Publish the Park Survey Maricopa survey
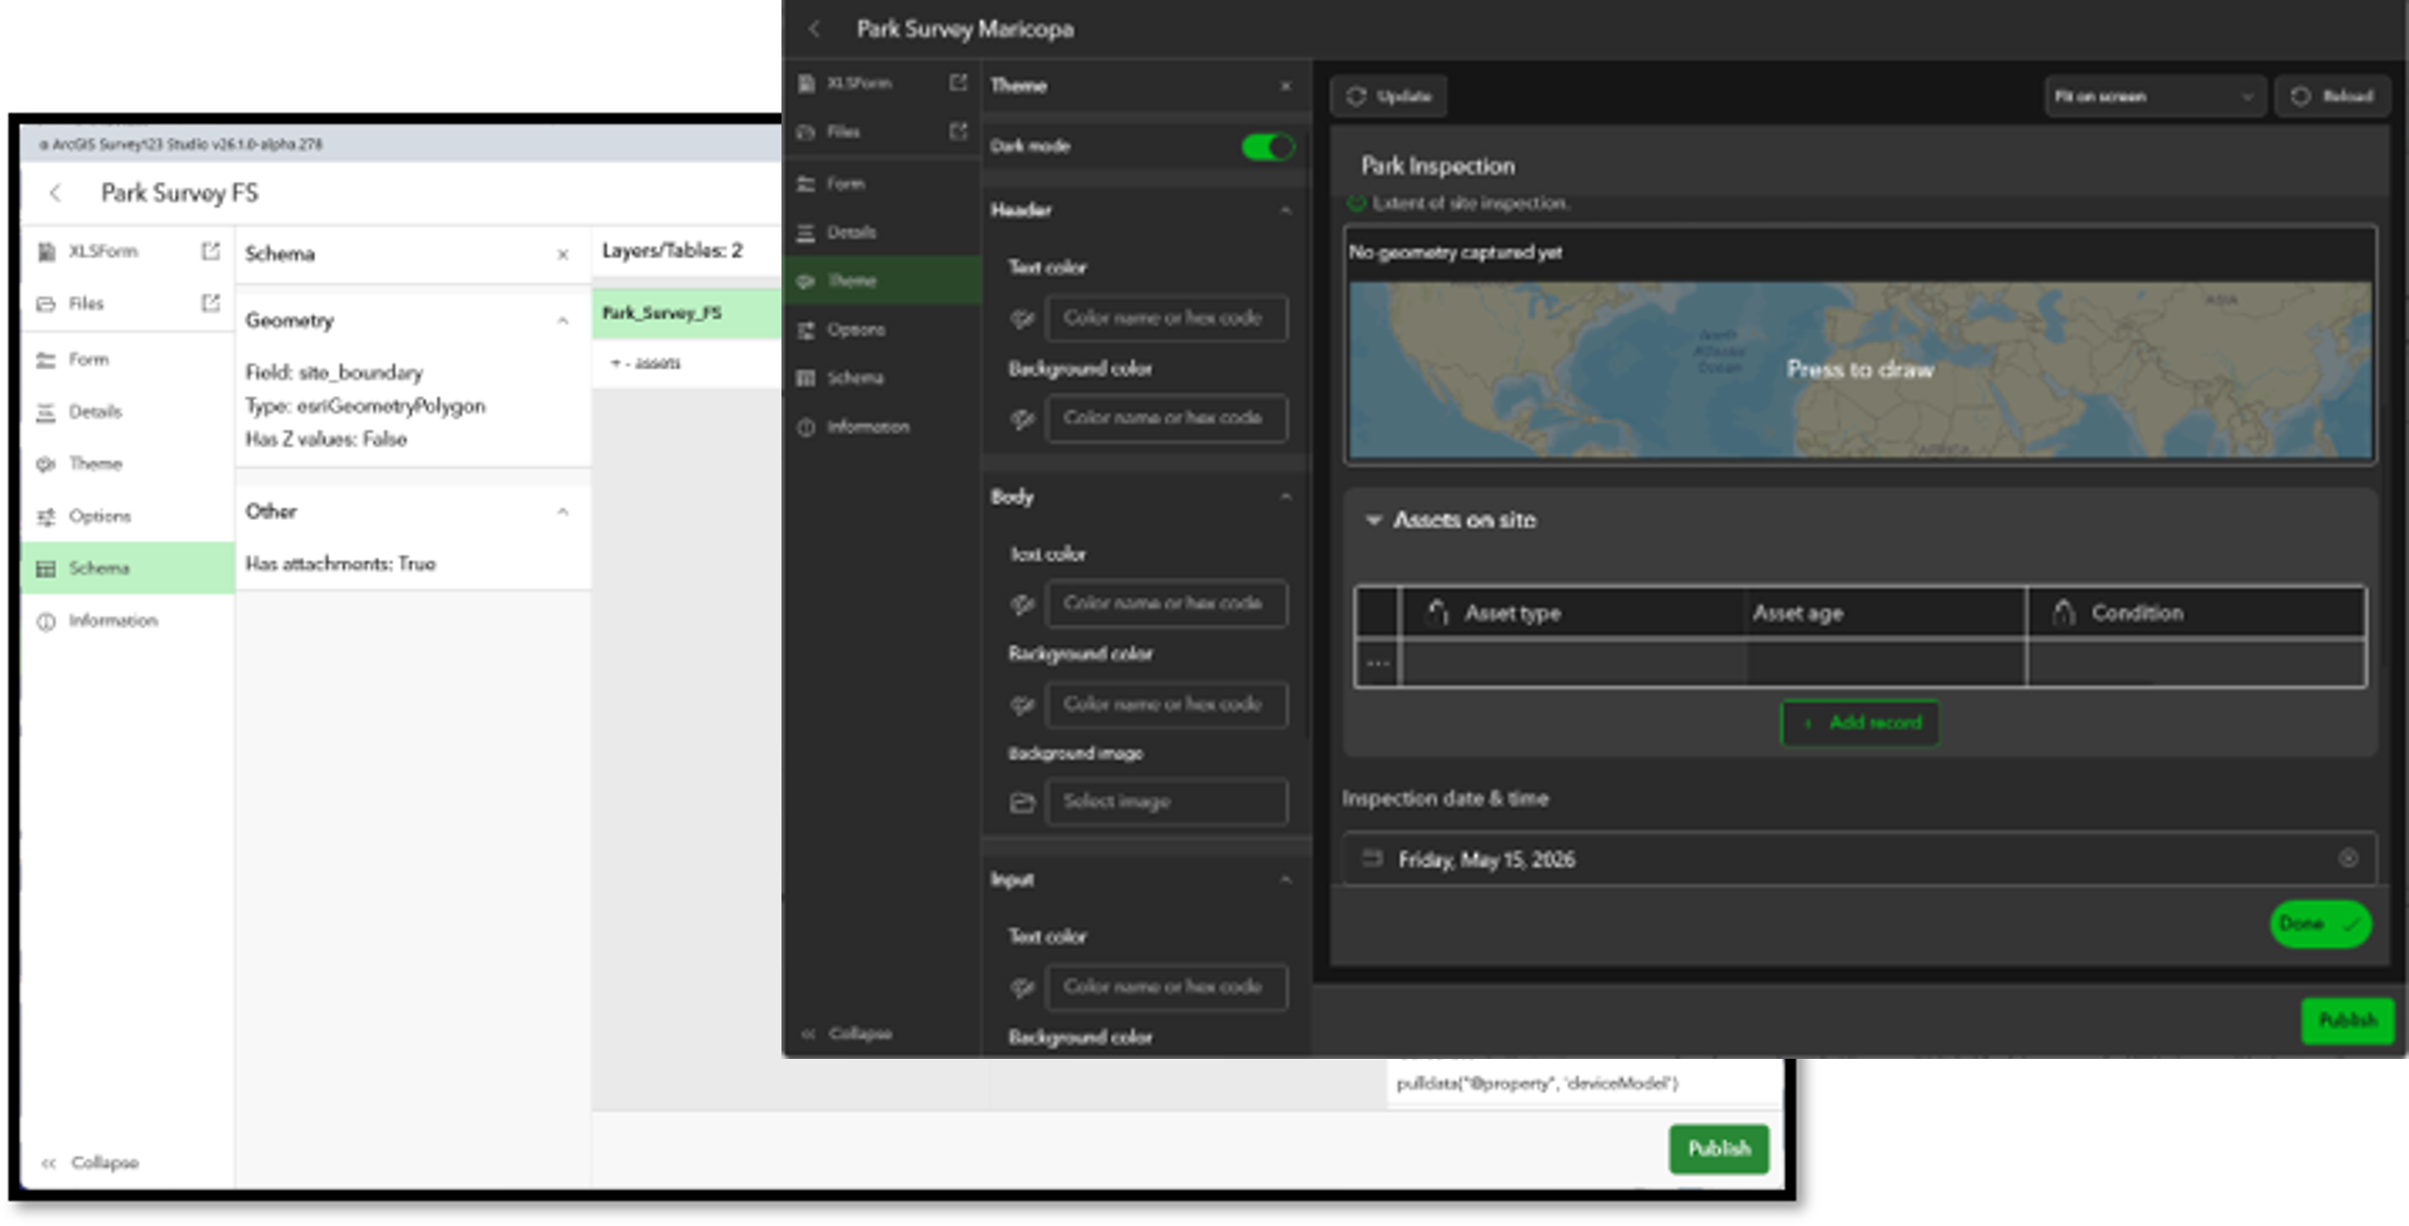 point(2347,1021)
